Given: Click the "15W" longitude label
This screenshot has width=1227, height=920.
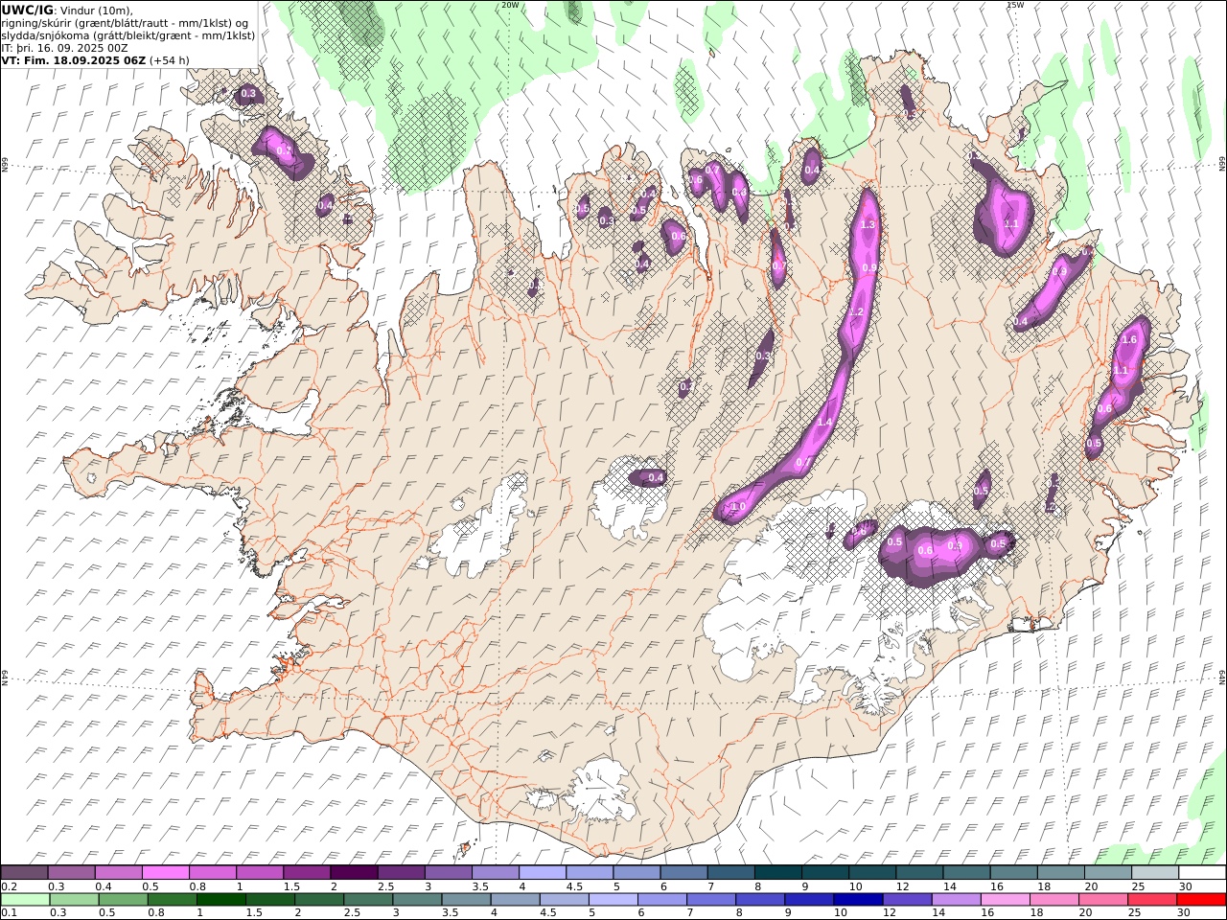Looking at the screenshot, I should coord(1015,5).
